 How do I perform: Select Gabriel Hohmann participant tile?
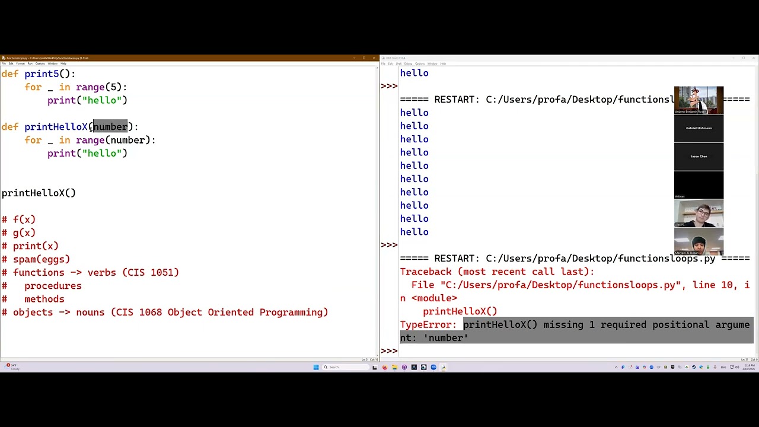(x=699, y=128)
